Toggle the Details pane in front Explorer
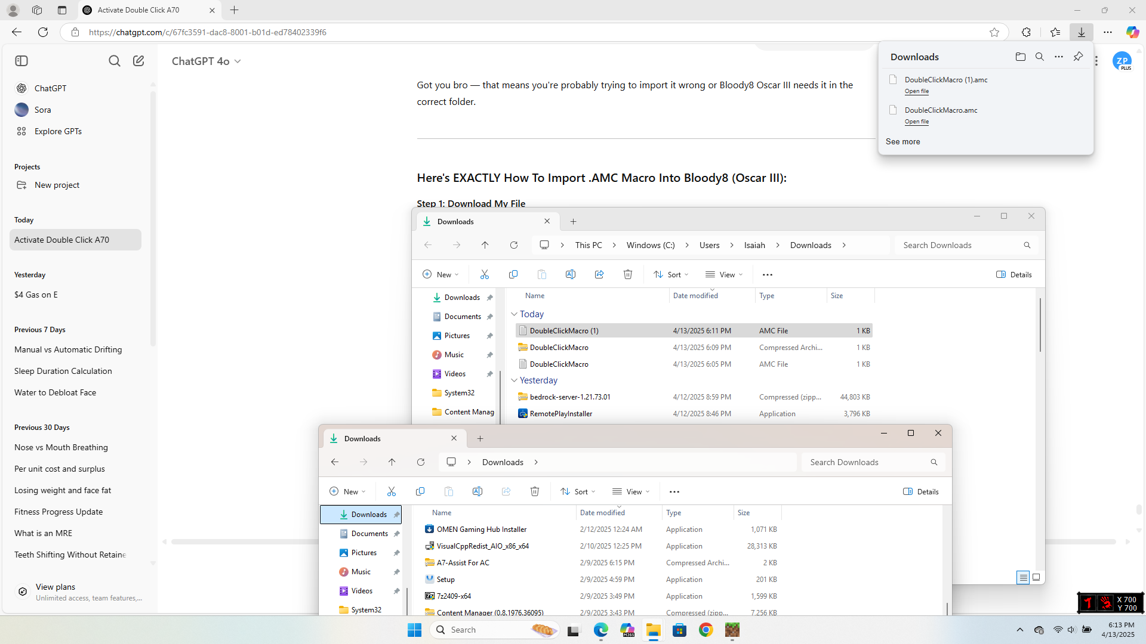 pos(920,491)
